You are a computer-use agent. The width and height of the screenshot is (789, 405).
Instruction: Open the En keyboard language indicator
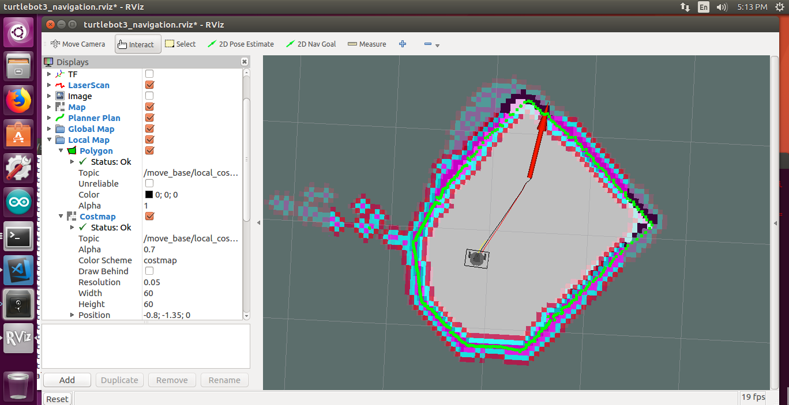coord(703,7)
